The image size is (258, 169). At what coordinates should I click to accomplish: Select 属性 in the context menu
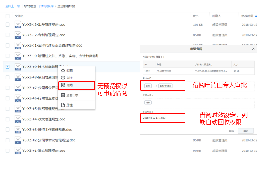[69, 105]
